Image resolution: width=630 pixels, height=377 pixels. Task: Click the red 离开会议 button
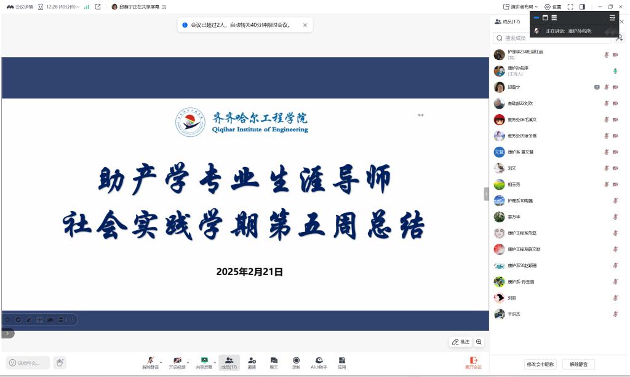[473, 362]
